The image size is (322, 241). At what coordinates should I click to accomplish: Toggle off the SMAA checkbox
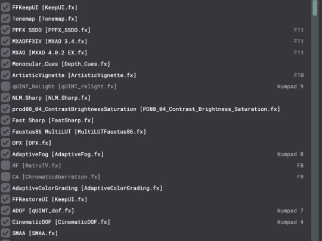5,233
